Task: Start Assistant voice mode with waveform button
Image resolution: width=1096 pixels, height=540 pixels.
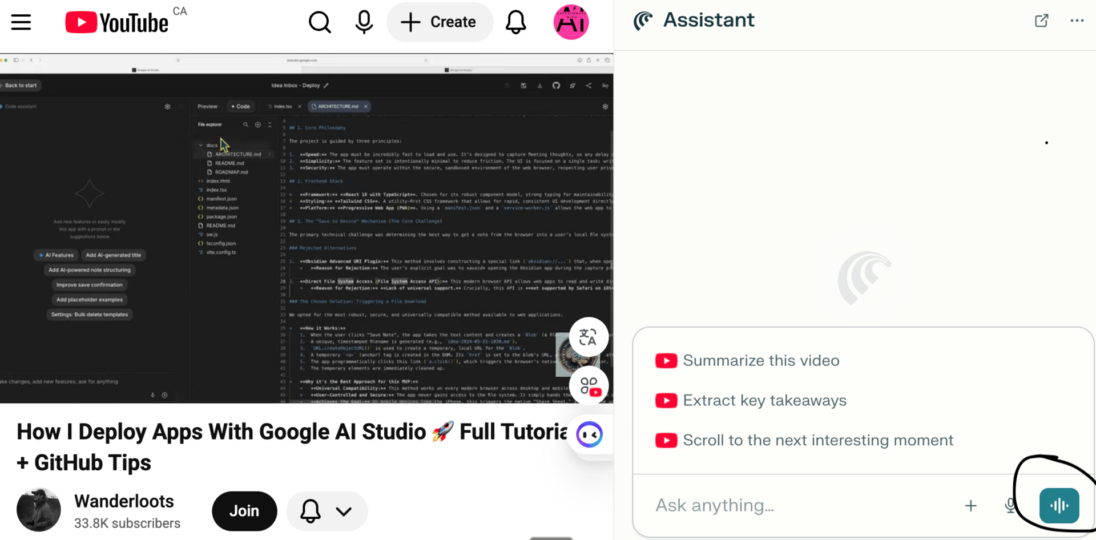Action: [x=1059, y=505]
